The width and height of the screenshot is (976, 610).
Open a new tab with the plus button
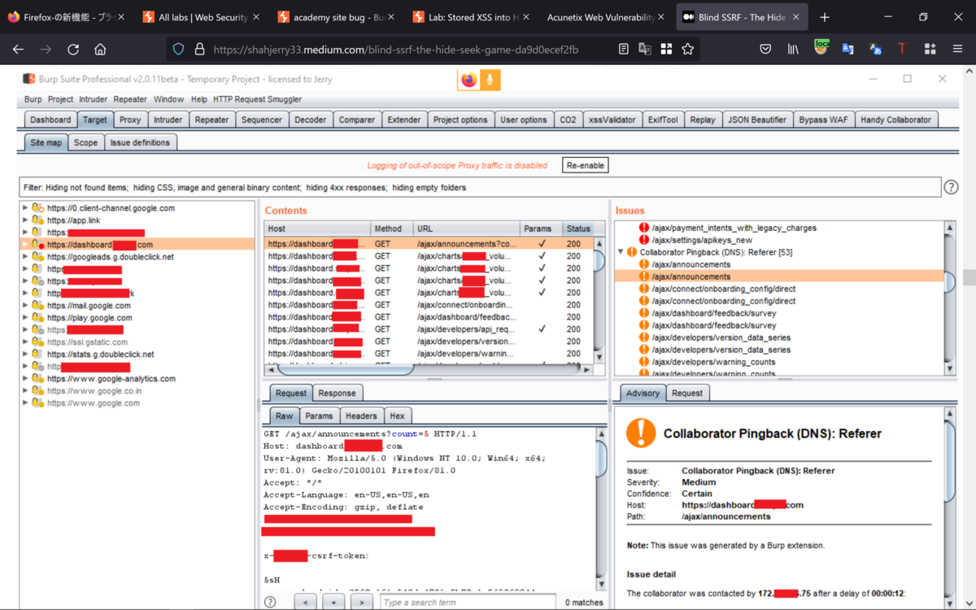click(825, 17)
